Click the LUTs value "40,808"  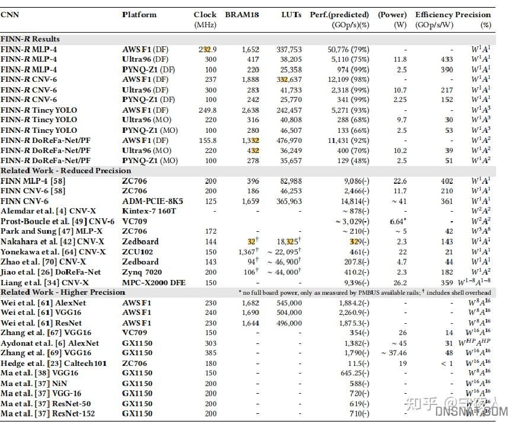pos(291,120)
